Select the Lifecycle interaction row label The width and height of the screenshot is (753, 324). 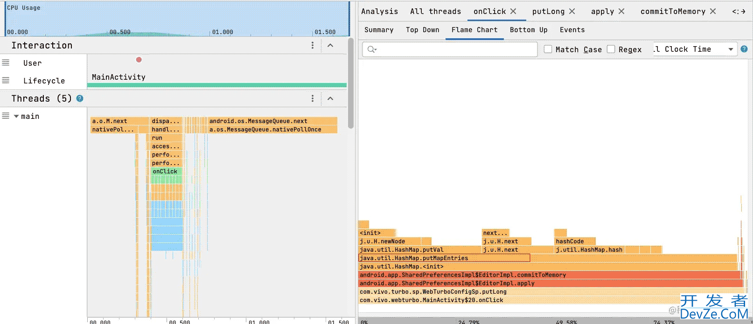(x=44, y=81)
